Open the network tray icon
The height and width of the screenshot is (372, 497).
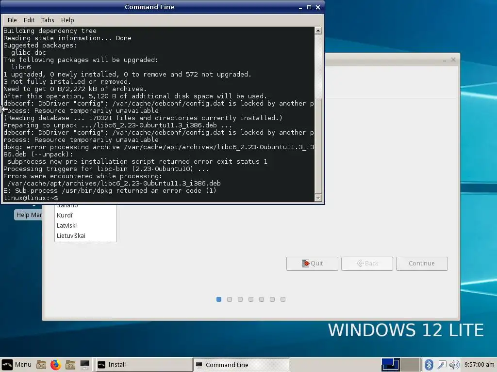point(442,365)
